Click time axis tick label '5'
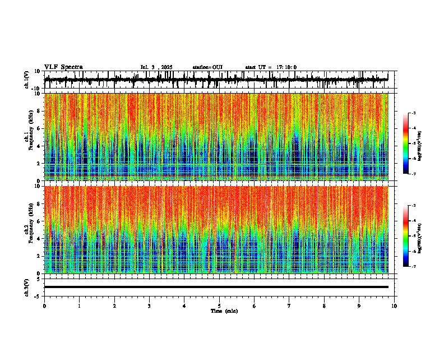444x343 pixels. coord(219,306)
